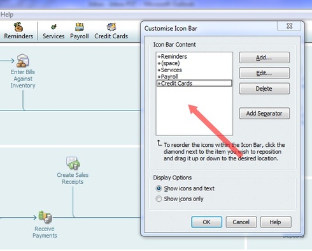Click the Edit... button

pos(264,73)
